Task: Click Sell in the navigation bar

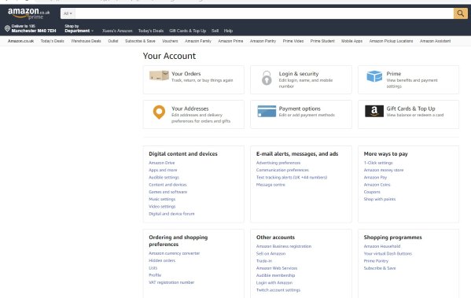Action: [x=215, y=31]
